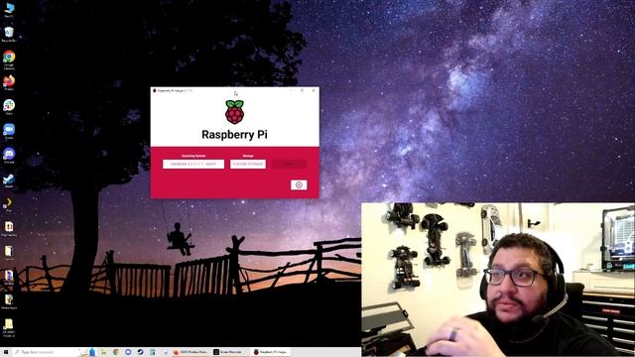Click the Operating System selection button

coord(193,164)
